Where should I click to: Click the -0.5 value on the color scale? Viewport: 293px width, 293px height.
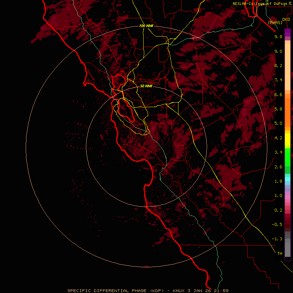(277, 225)
